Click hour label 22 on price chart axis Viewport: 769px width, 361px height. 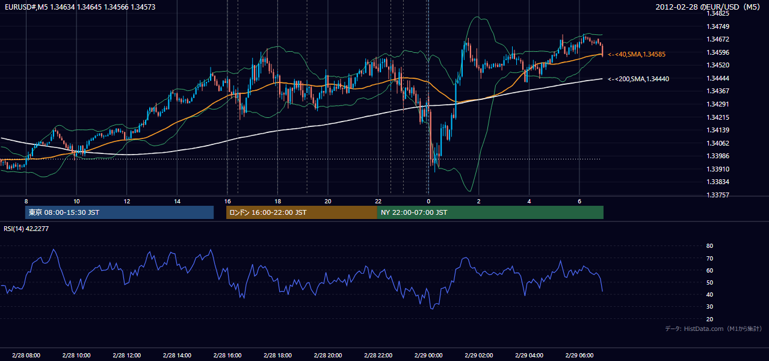378,201
